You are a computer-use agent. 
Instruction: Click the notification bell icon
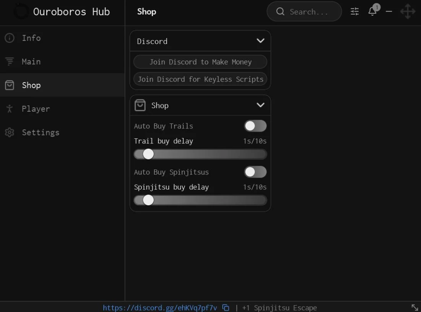pyautogui.click(x=372, y=11)
